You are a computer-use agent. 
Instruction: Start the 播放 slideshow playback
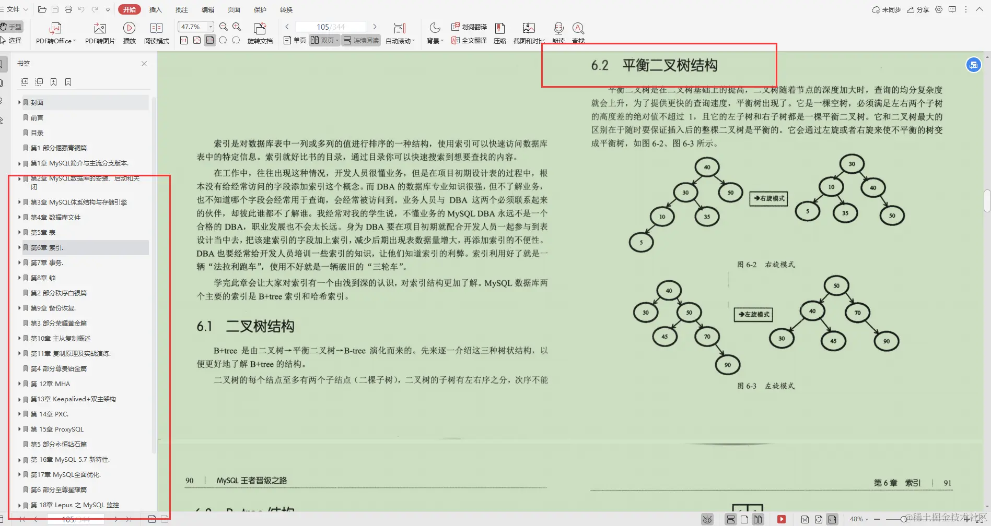pyautogui.click(x=129, y=31)
